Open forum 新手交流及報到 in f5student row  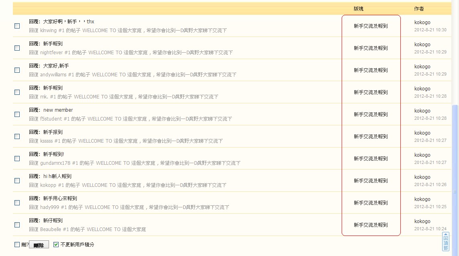pos(371,115)
